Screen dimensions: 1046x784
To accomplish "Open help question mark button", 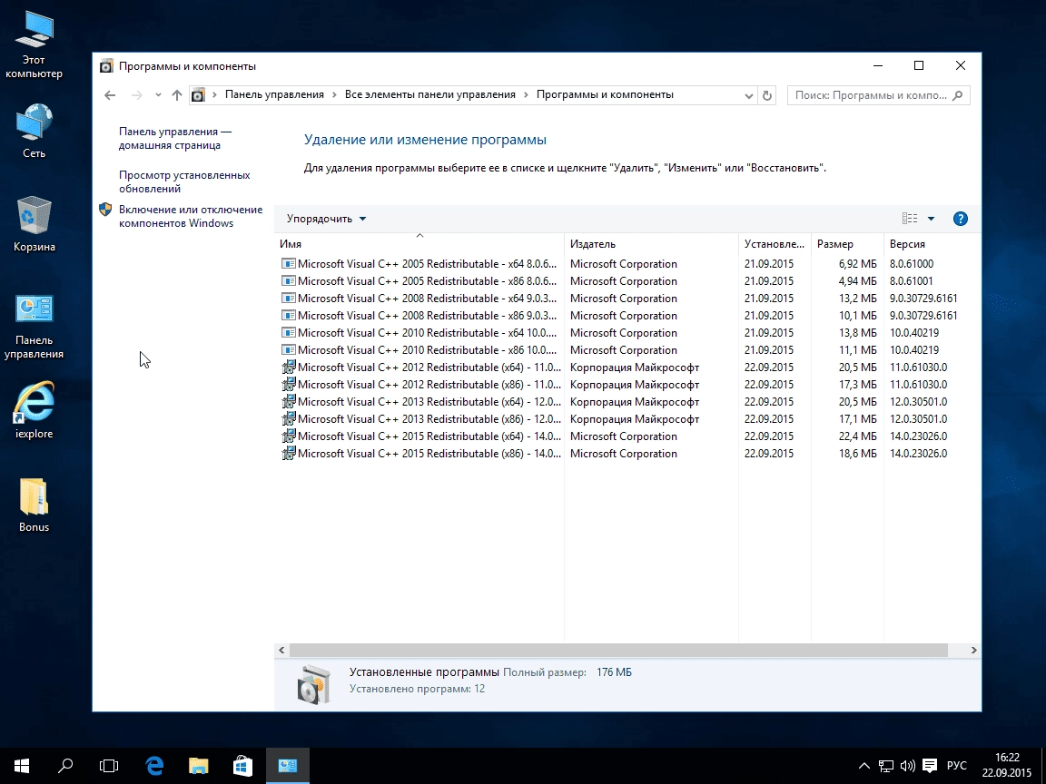I will (x=961, y=219).
